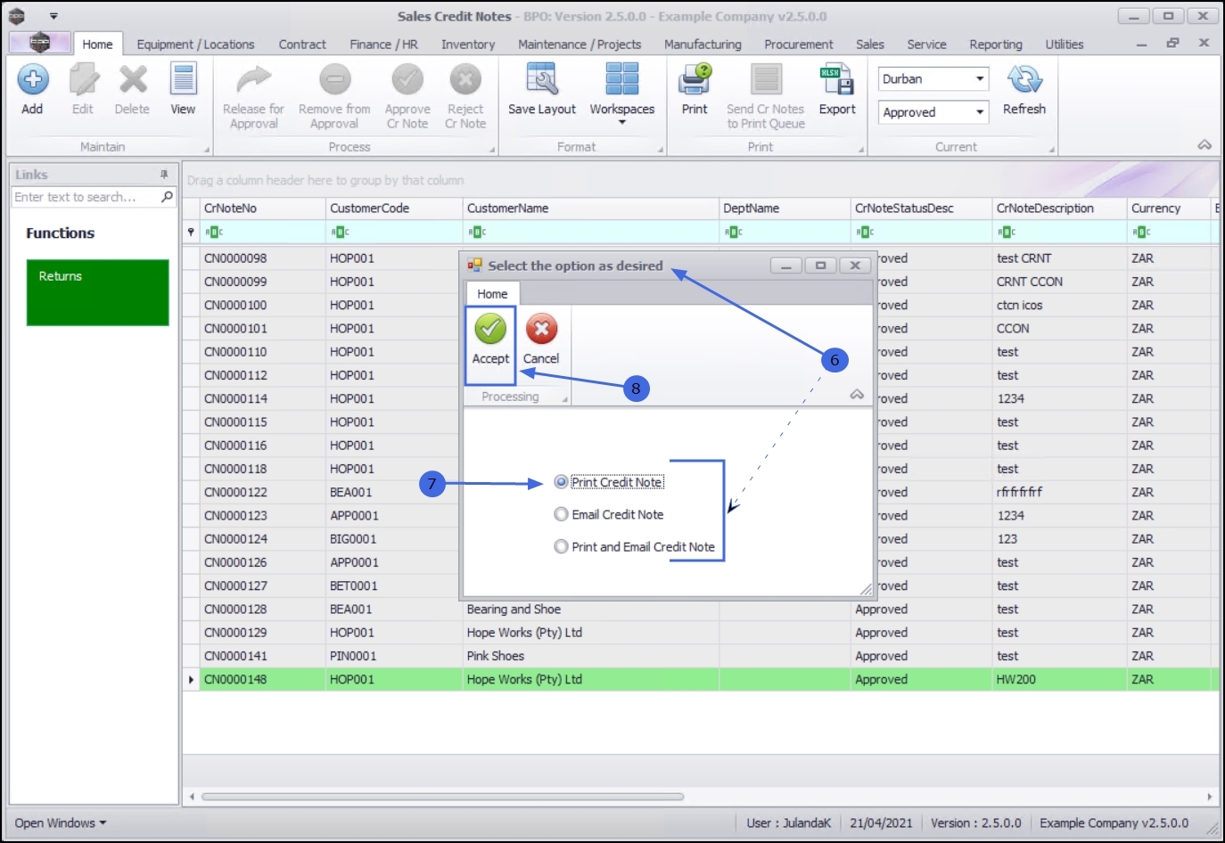
Task: Pin the Links panel with pushpin icon
Action: pyautogui.click(x=164, y=175)
